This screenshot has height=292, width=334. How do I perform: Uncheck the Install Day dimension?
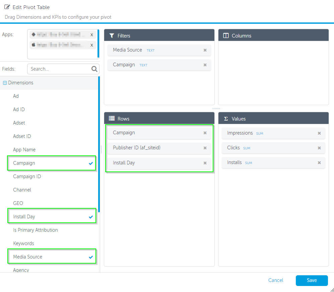tap(90, 217)
